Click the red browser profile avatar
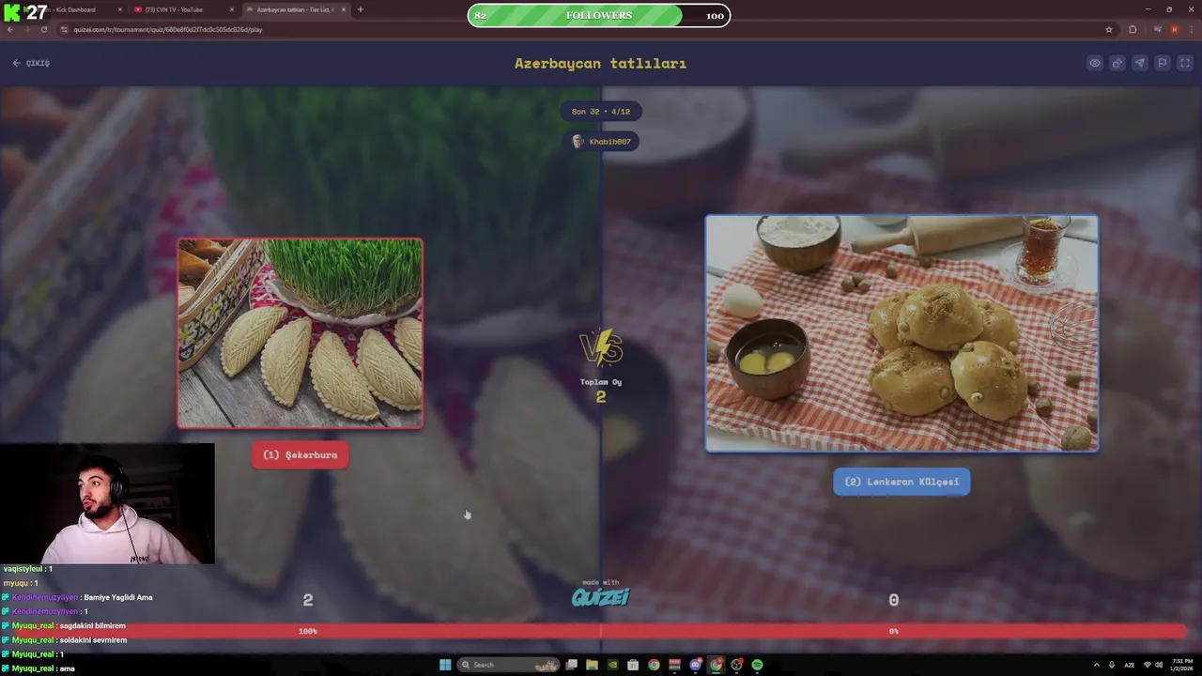 coord(1174,29)
